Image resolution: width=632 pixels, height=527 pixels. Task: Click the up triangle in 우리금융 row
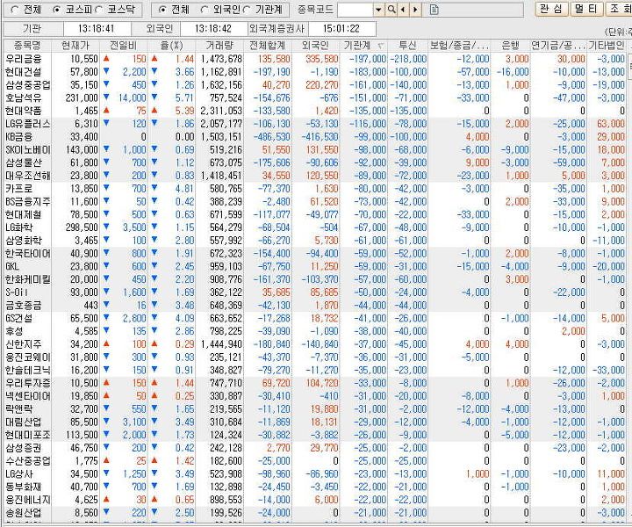[106, 59]
